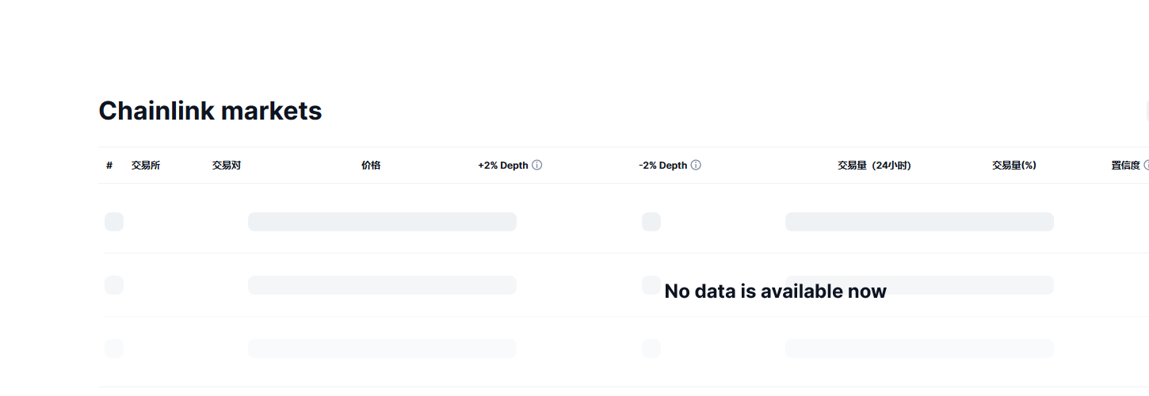This screenshot has height=396, width=1149.
Task: Click the info icon next to 置信度
Action: pos(1146,166)
